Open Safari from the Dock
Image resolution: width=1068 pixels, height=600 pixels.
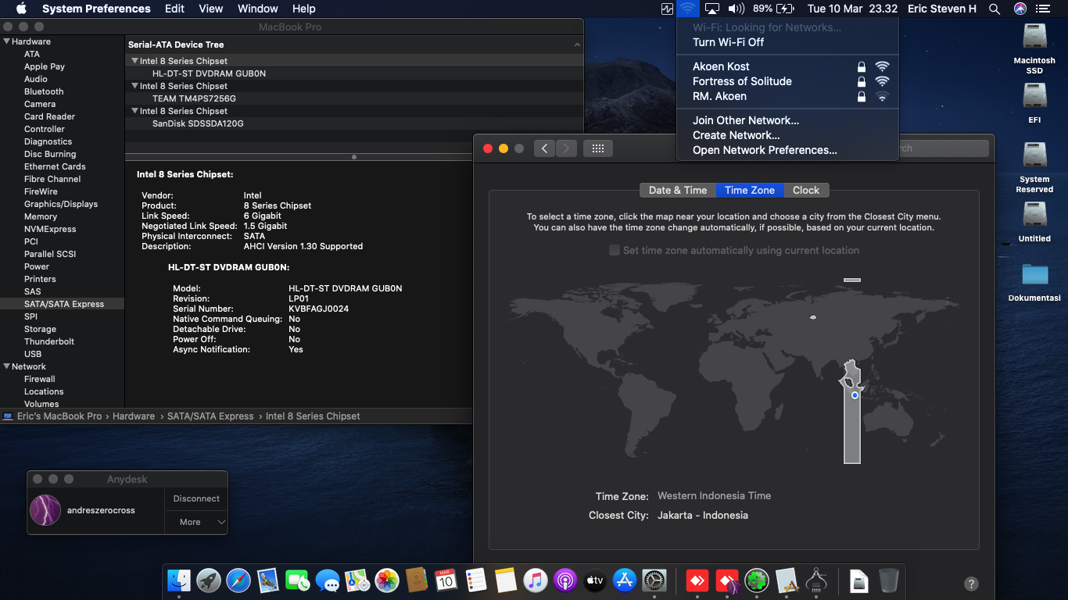coord(238,580)
